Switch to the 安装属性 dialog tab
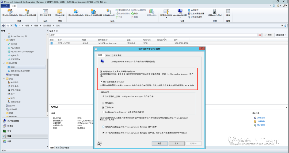 click(x=117, y=55)
